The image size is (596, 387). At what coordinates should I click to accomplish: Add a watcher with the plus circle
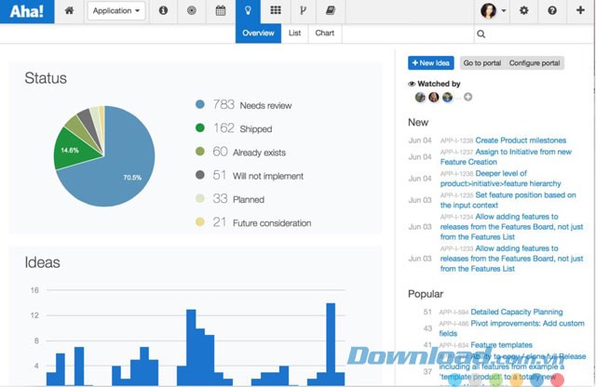(468, 97)
